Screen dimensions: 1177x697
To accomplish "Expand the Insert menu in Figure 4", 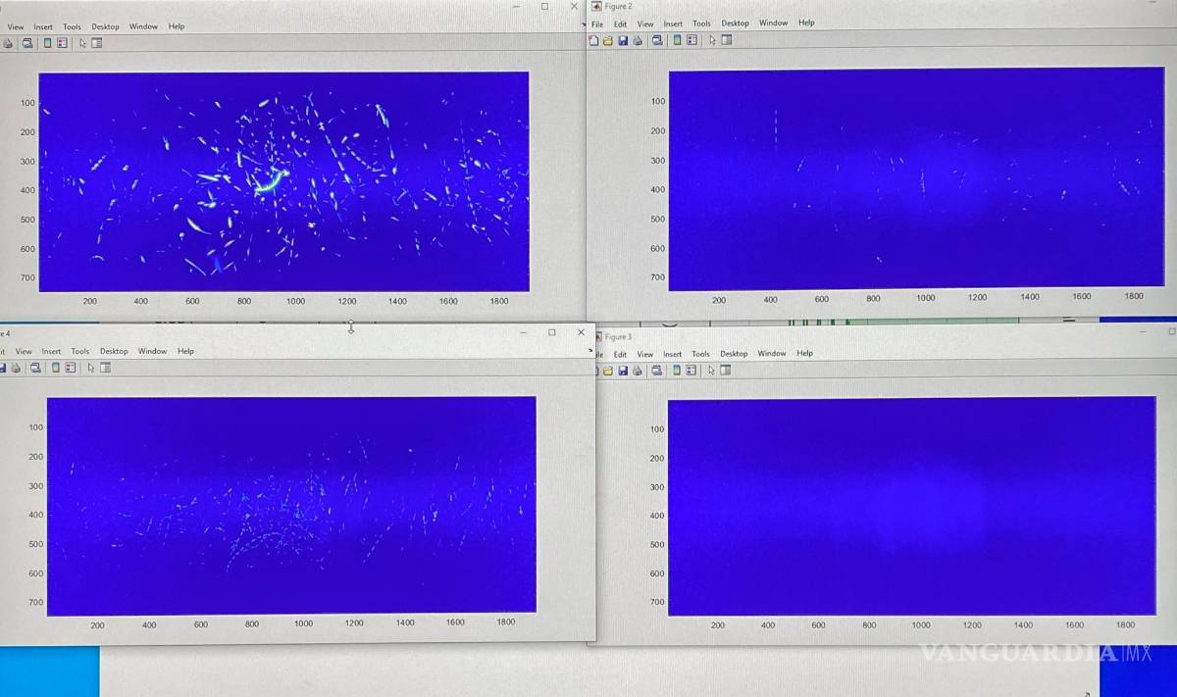I will tap(51, 351).
